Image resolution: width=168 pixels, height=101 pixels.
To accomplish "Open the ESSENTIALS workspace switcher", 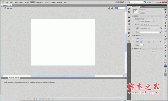I will tap(121, 2).
